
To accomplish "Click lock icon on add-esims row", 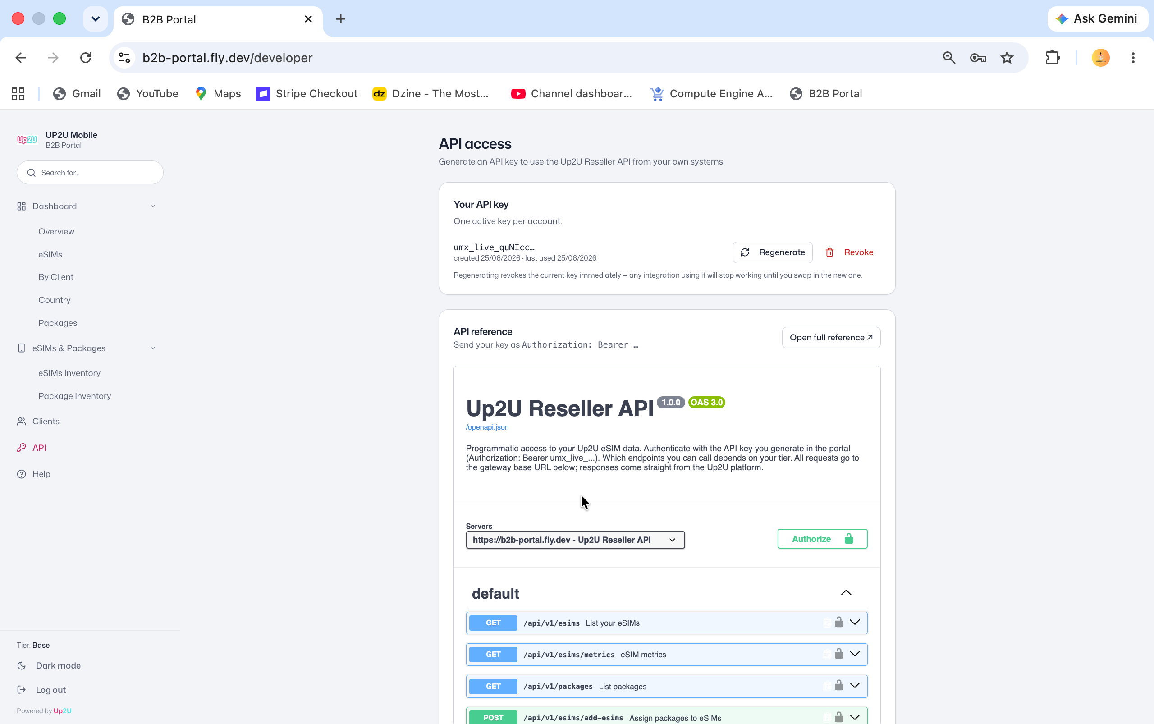I will [839, 717].
